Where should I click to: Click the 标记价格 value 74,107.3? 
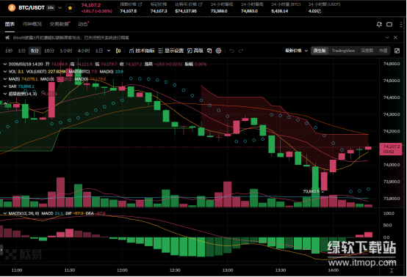[x=159, y=11]
